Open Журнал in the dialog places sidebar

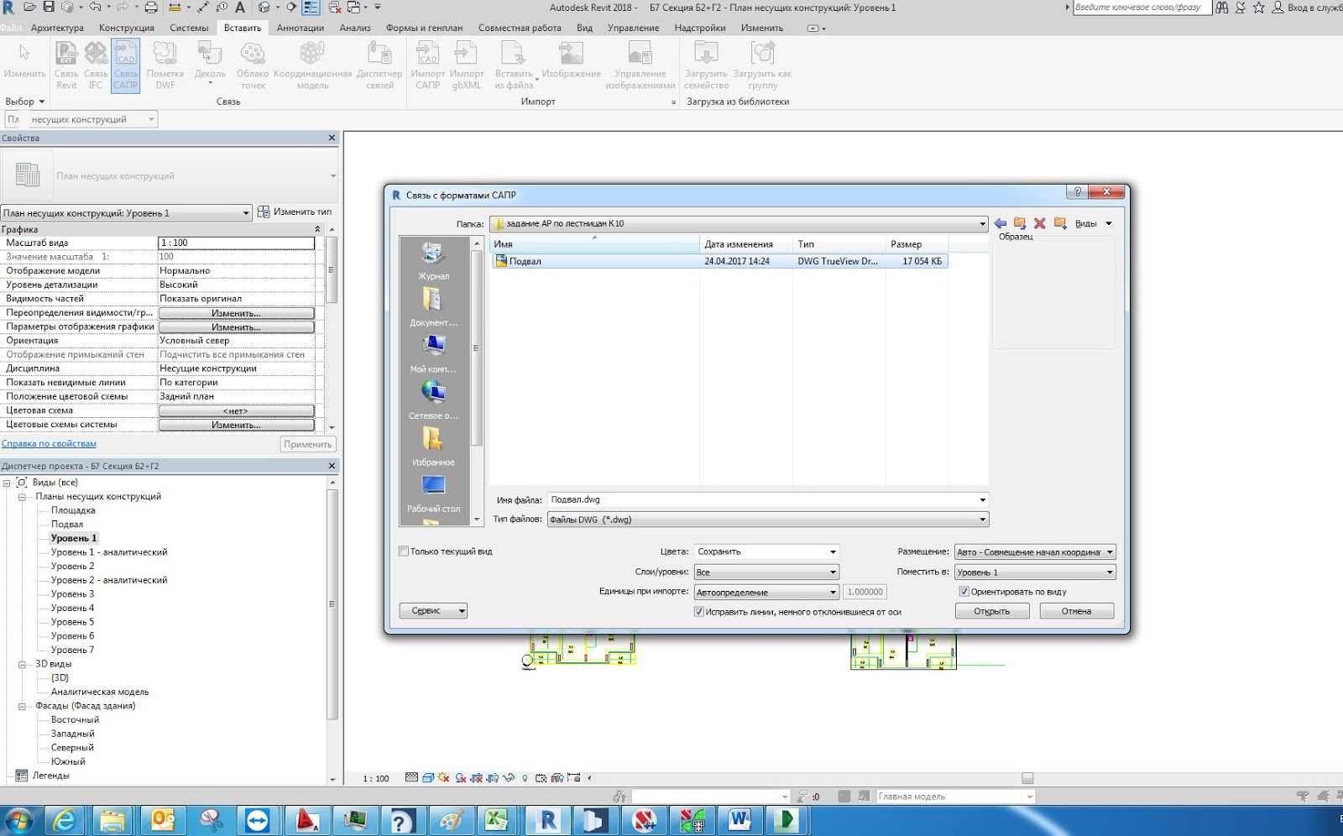433,260
